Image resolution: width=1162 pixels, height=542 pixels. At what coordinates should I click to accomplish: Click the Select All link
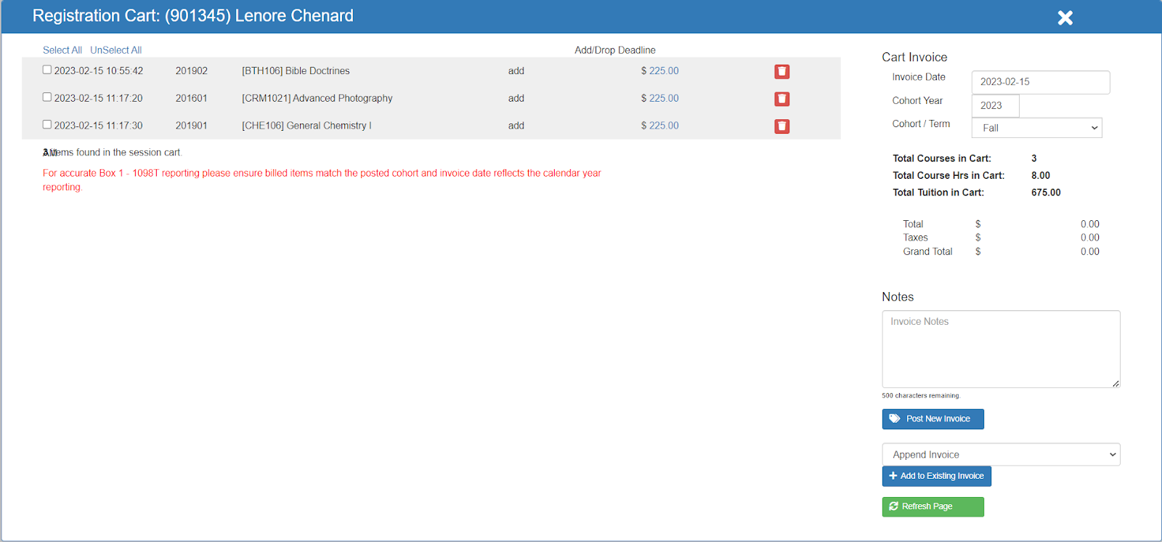pyautogui.click(x=62, y=50)
